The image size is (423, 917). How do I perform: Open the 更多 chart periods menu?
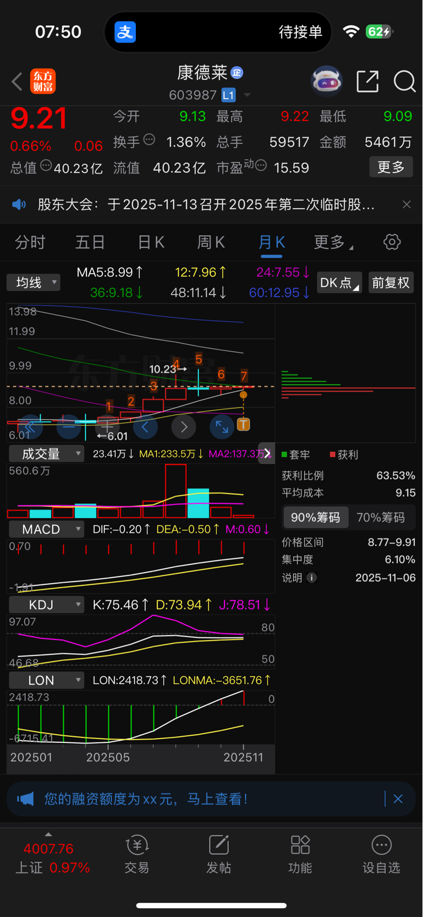[333, 242]
